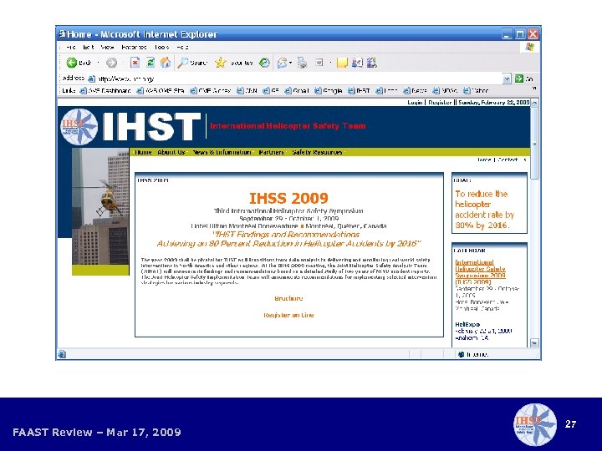Screen dimensions: 602x451
Task: Click the CNN link in Links bar
Action: [247, 90]
